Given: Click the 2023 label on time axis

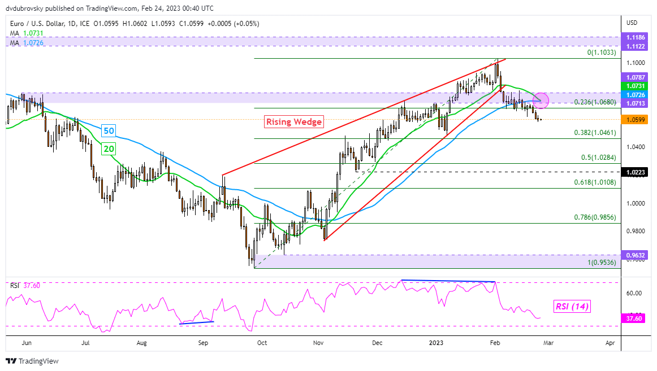Looking at the screenshot, I should [x=436, y=343].
